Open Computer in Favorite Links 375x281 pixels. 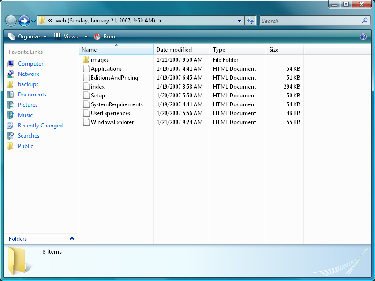click(x=30, y=64)
